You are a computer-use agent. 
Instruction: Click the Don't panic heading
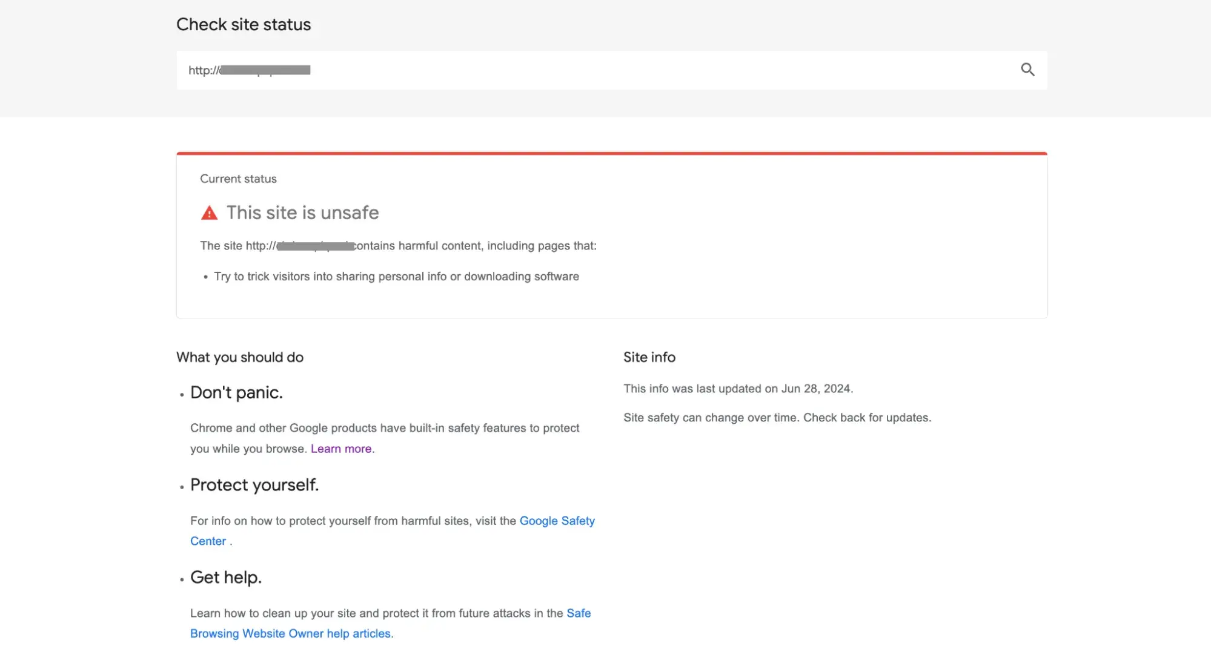tap(236, 392)
